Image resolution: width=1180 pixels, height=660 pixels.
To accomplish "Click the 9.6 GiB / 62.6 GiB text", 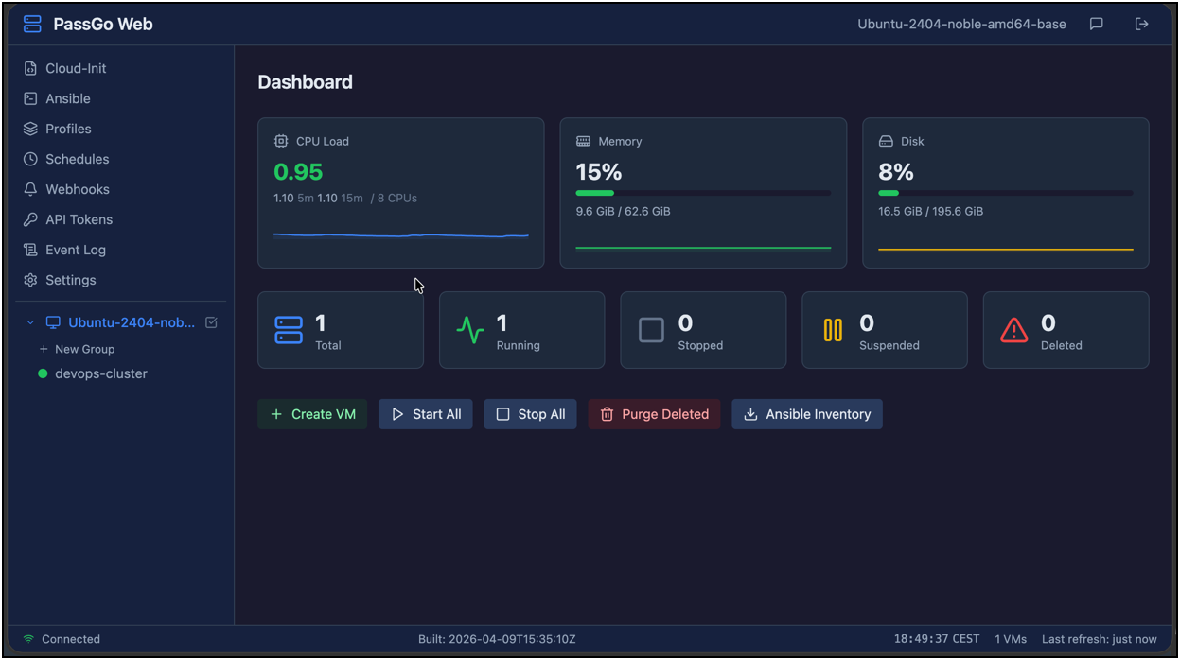I will 623,211.
